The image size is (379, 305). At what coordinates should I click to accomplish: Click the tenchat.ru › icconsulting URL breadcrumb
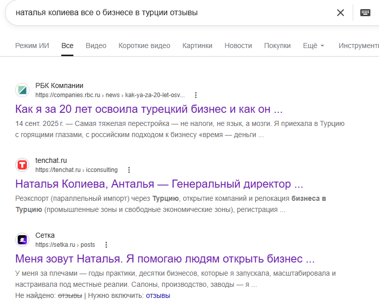click(x=76, y=170)
